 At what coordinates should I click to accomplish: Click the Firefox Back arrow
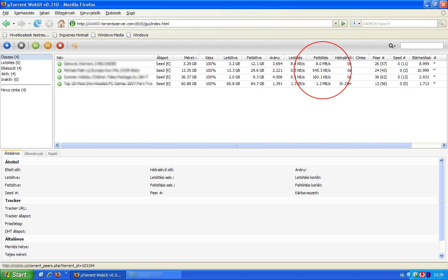pos(6,24)
